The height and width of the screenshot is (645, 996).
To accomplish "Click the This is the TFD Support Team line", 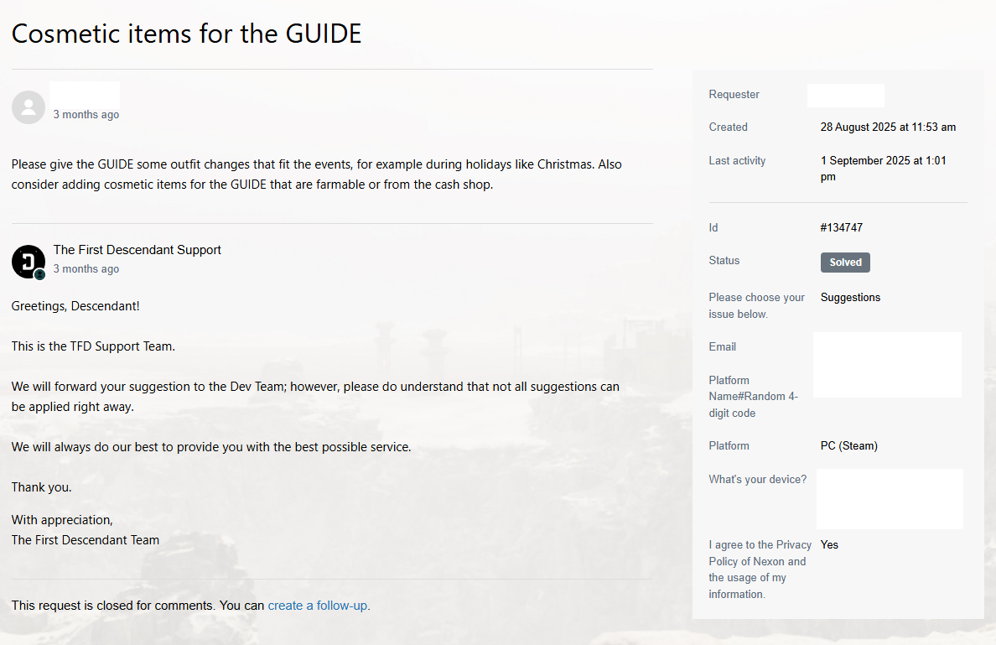I will [x=93, y=346].
